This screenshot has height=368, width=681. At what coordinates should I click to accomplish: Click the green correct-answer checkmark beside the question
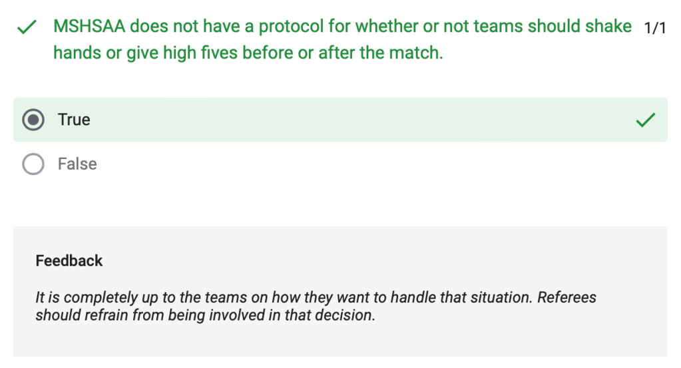point(26,28)
